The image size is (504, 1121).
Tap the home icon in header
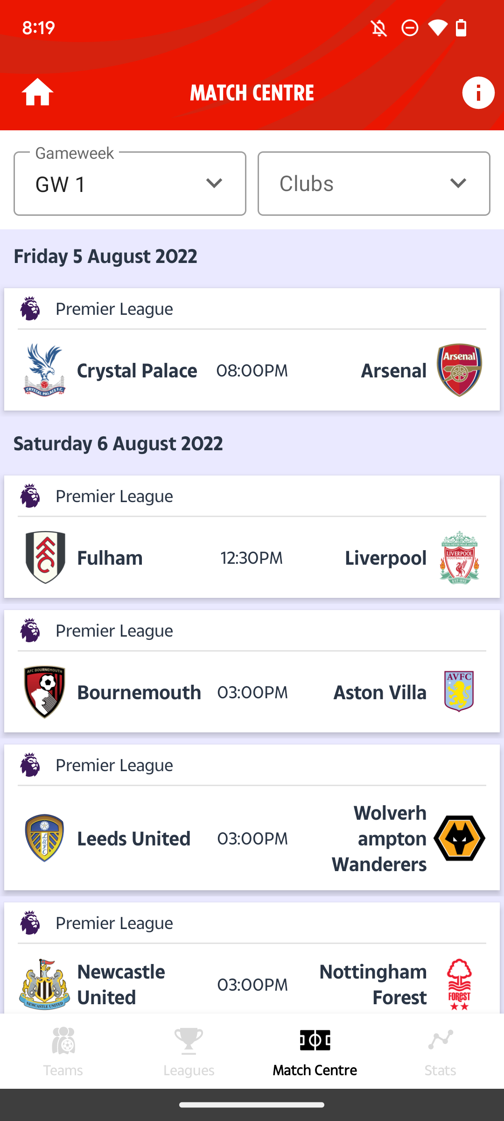click(x=37, y=92)
